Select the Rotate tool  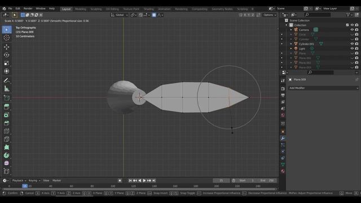point(6,55)
